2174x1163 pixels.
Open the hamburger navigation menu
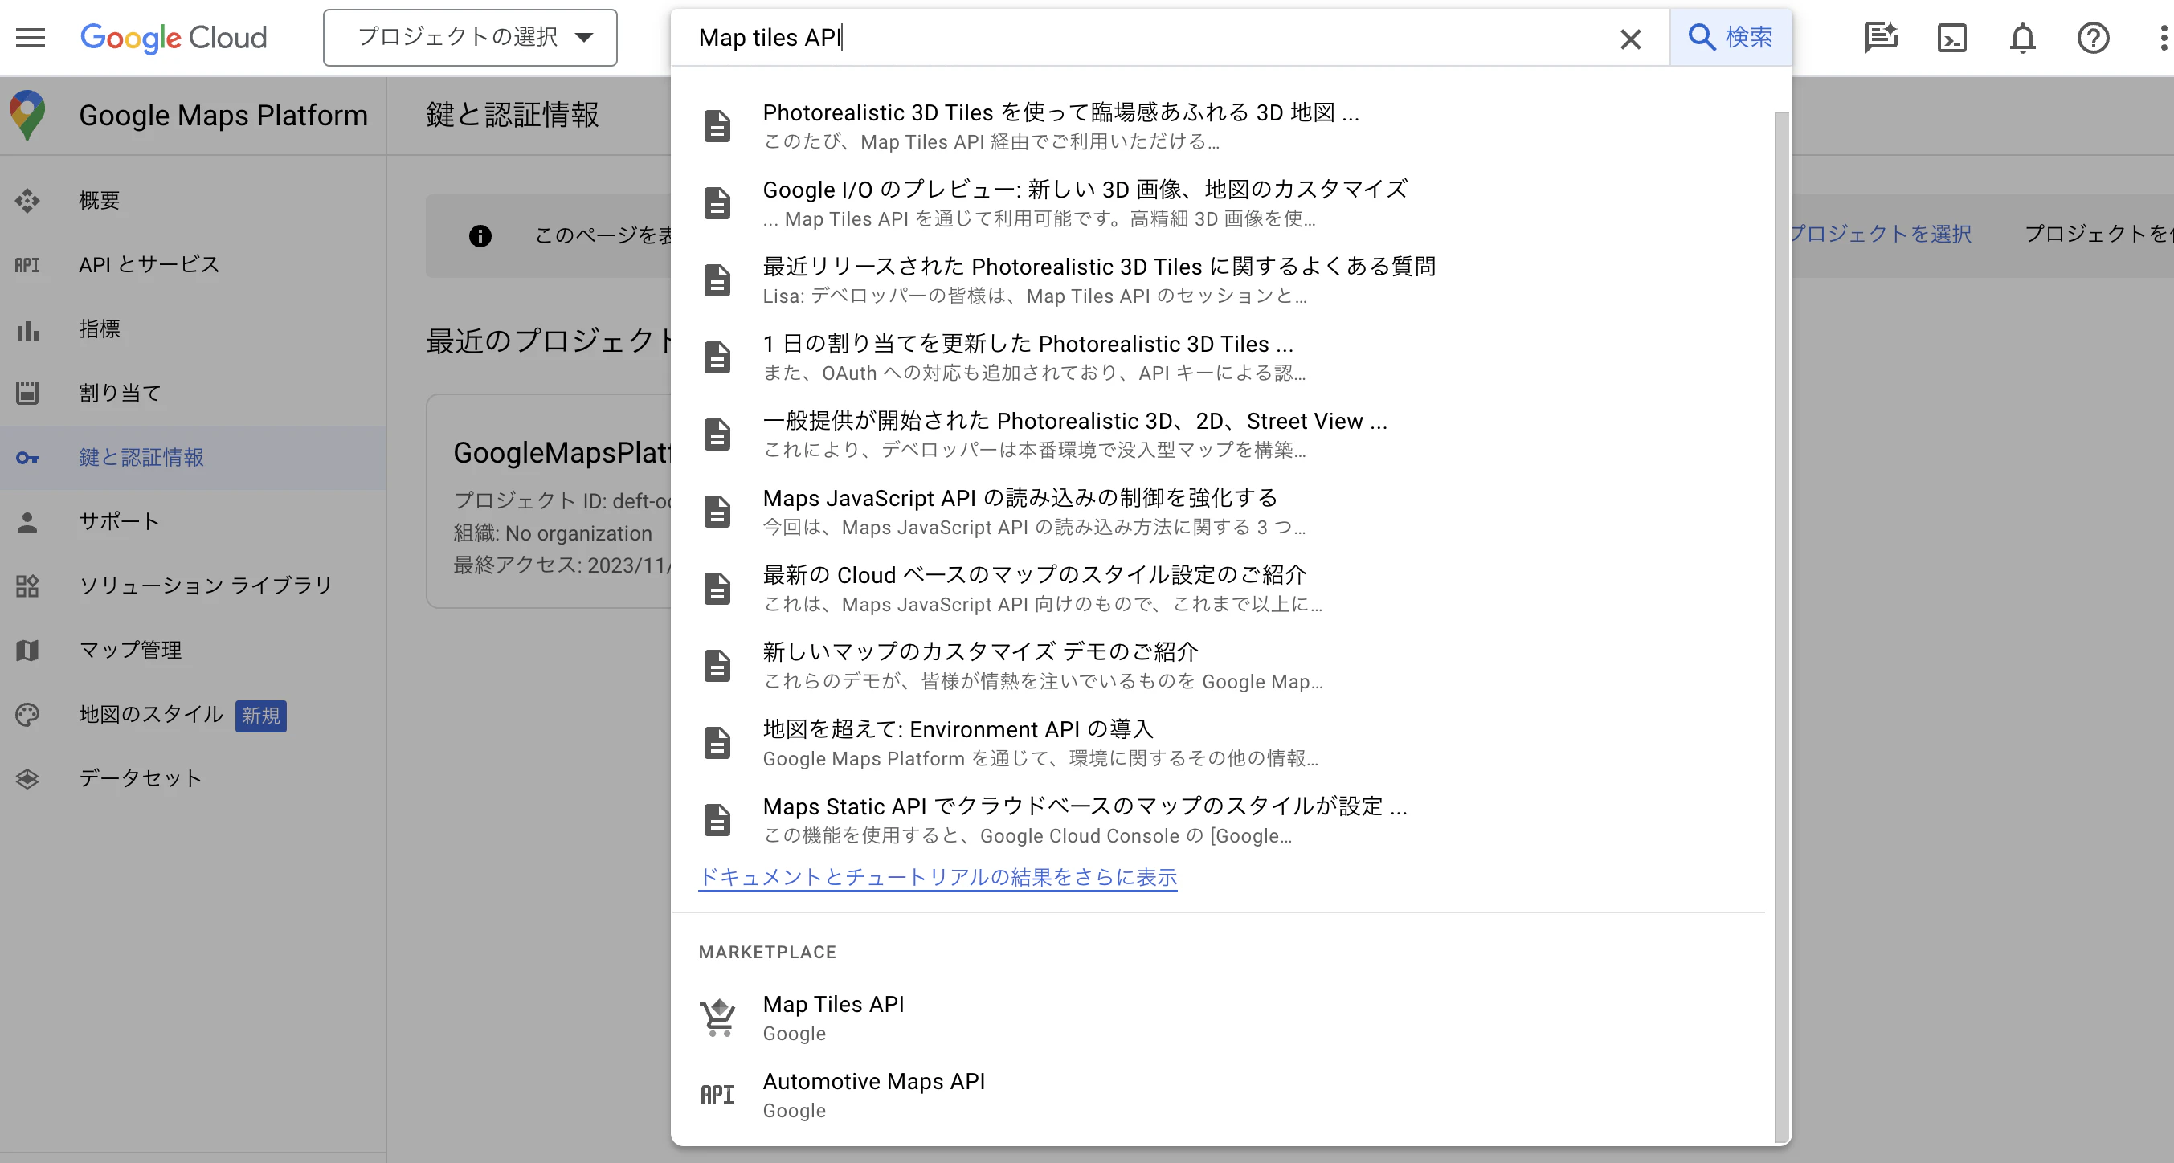tap(31, 37)
